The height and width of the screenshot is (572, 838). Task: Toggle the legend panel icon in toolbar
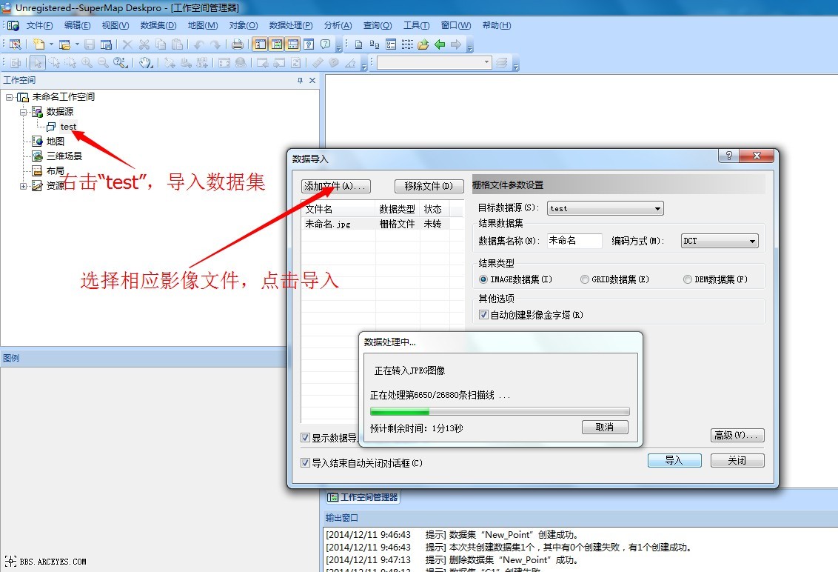click(277, 44)
